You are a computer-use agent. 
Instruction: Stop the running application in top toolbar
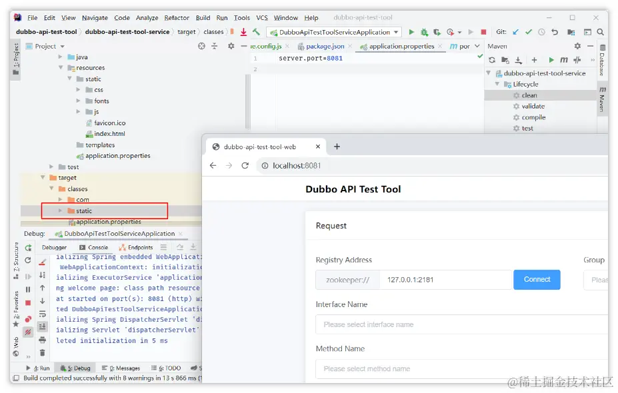coord(483,32)
